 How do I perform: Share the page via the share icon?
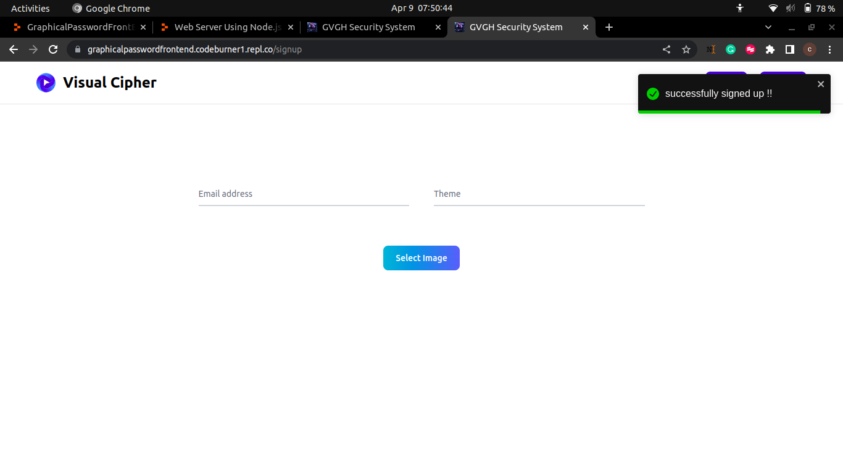[667, 49]
